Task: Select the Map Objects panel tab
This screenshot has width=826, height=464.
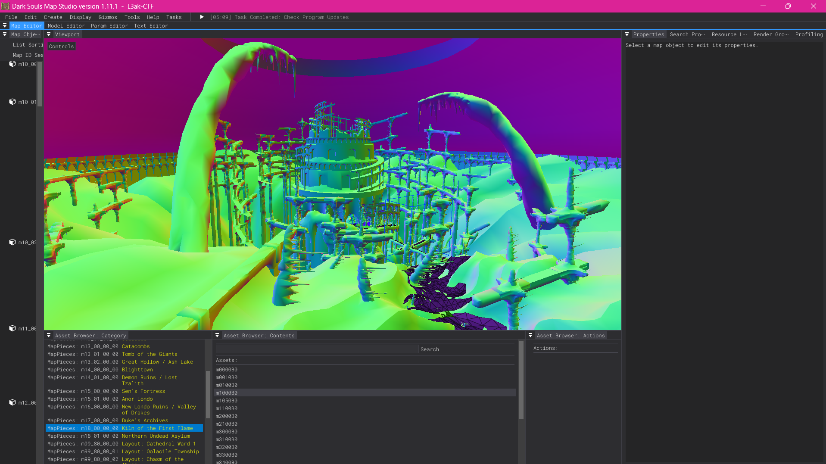Action: tap(26, 34)
